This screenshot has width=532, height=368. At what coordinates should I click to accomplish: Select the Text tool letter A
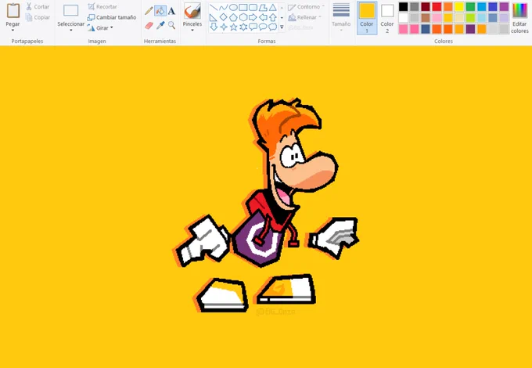point(171,11)
